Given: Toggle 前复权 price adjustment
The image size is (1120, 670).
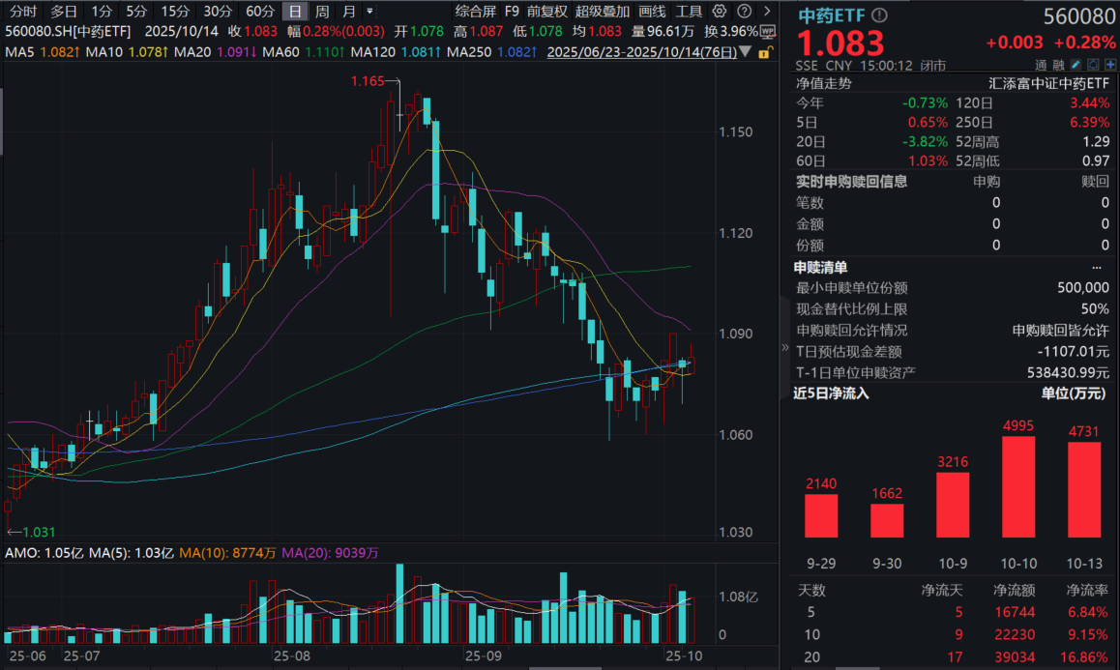Looking at the screenshot, I should point(549,12).
